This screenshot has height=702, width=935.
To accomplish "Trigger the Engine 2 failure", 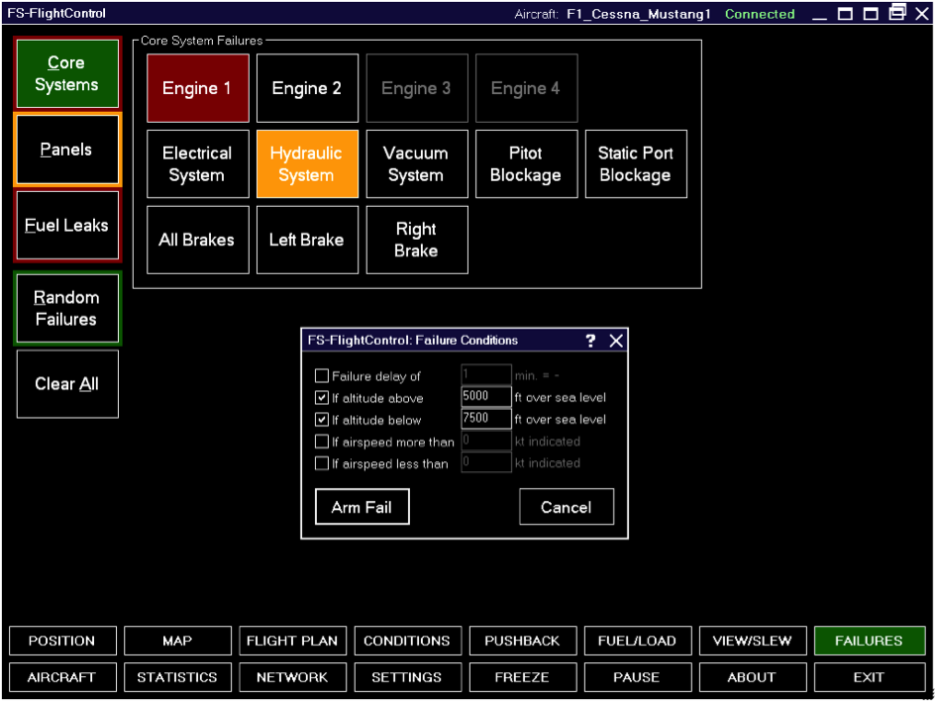I will (307, 88).
